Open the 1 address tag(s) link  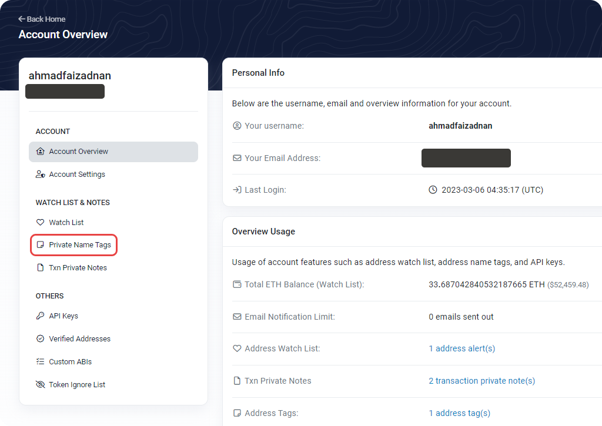tap(459, 413)
